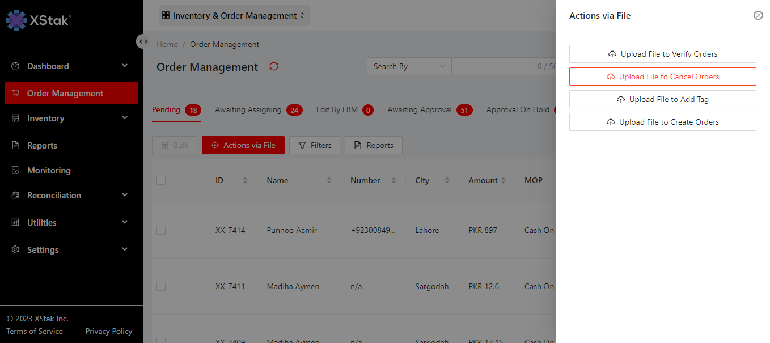The image size is (770, 343).
Task: Open the Privacy Policy link
Action: (x=108, y=331)
